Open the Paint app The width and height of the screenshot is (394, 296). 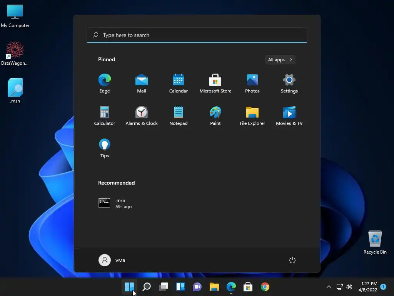[x=215, y=116]
